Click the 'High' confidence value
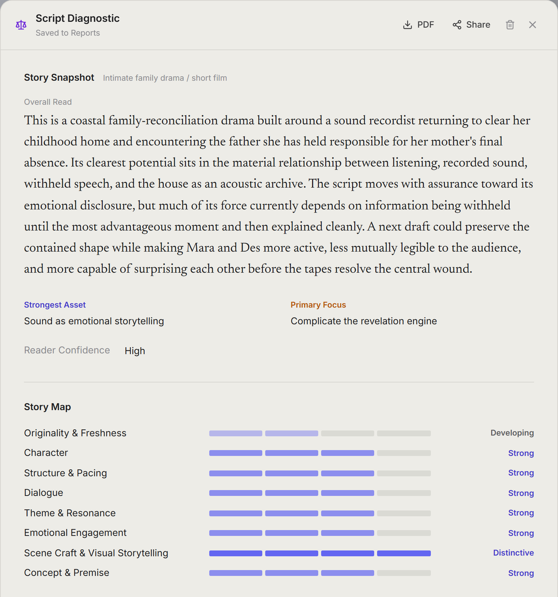 (x=135, y=350)
